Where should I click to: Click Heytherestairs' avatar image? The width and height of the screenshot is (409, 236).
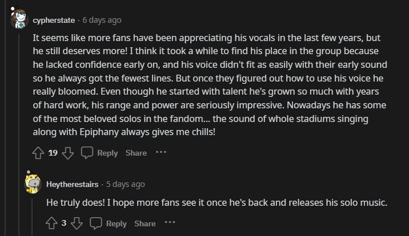click(x=33, y=184)
